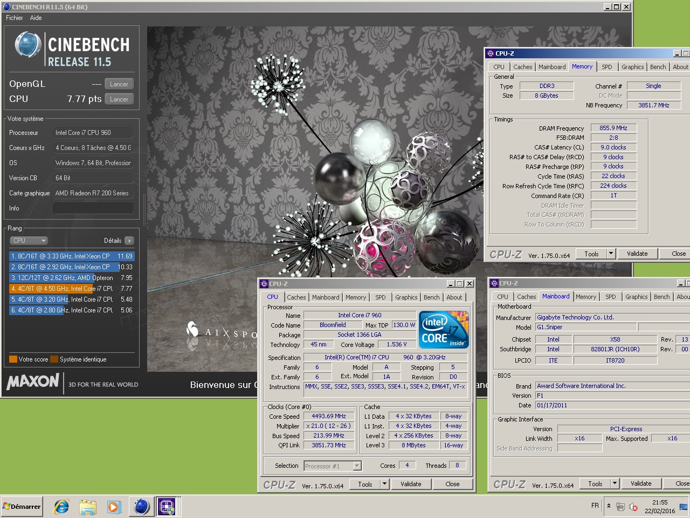Open Mainboard tab in CPU-Z CPU window
Viewport: 690px width, 518px height.
pyautogui.click(x=326, y=297)
